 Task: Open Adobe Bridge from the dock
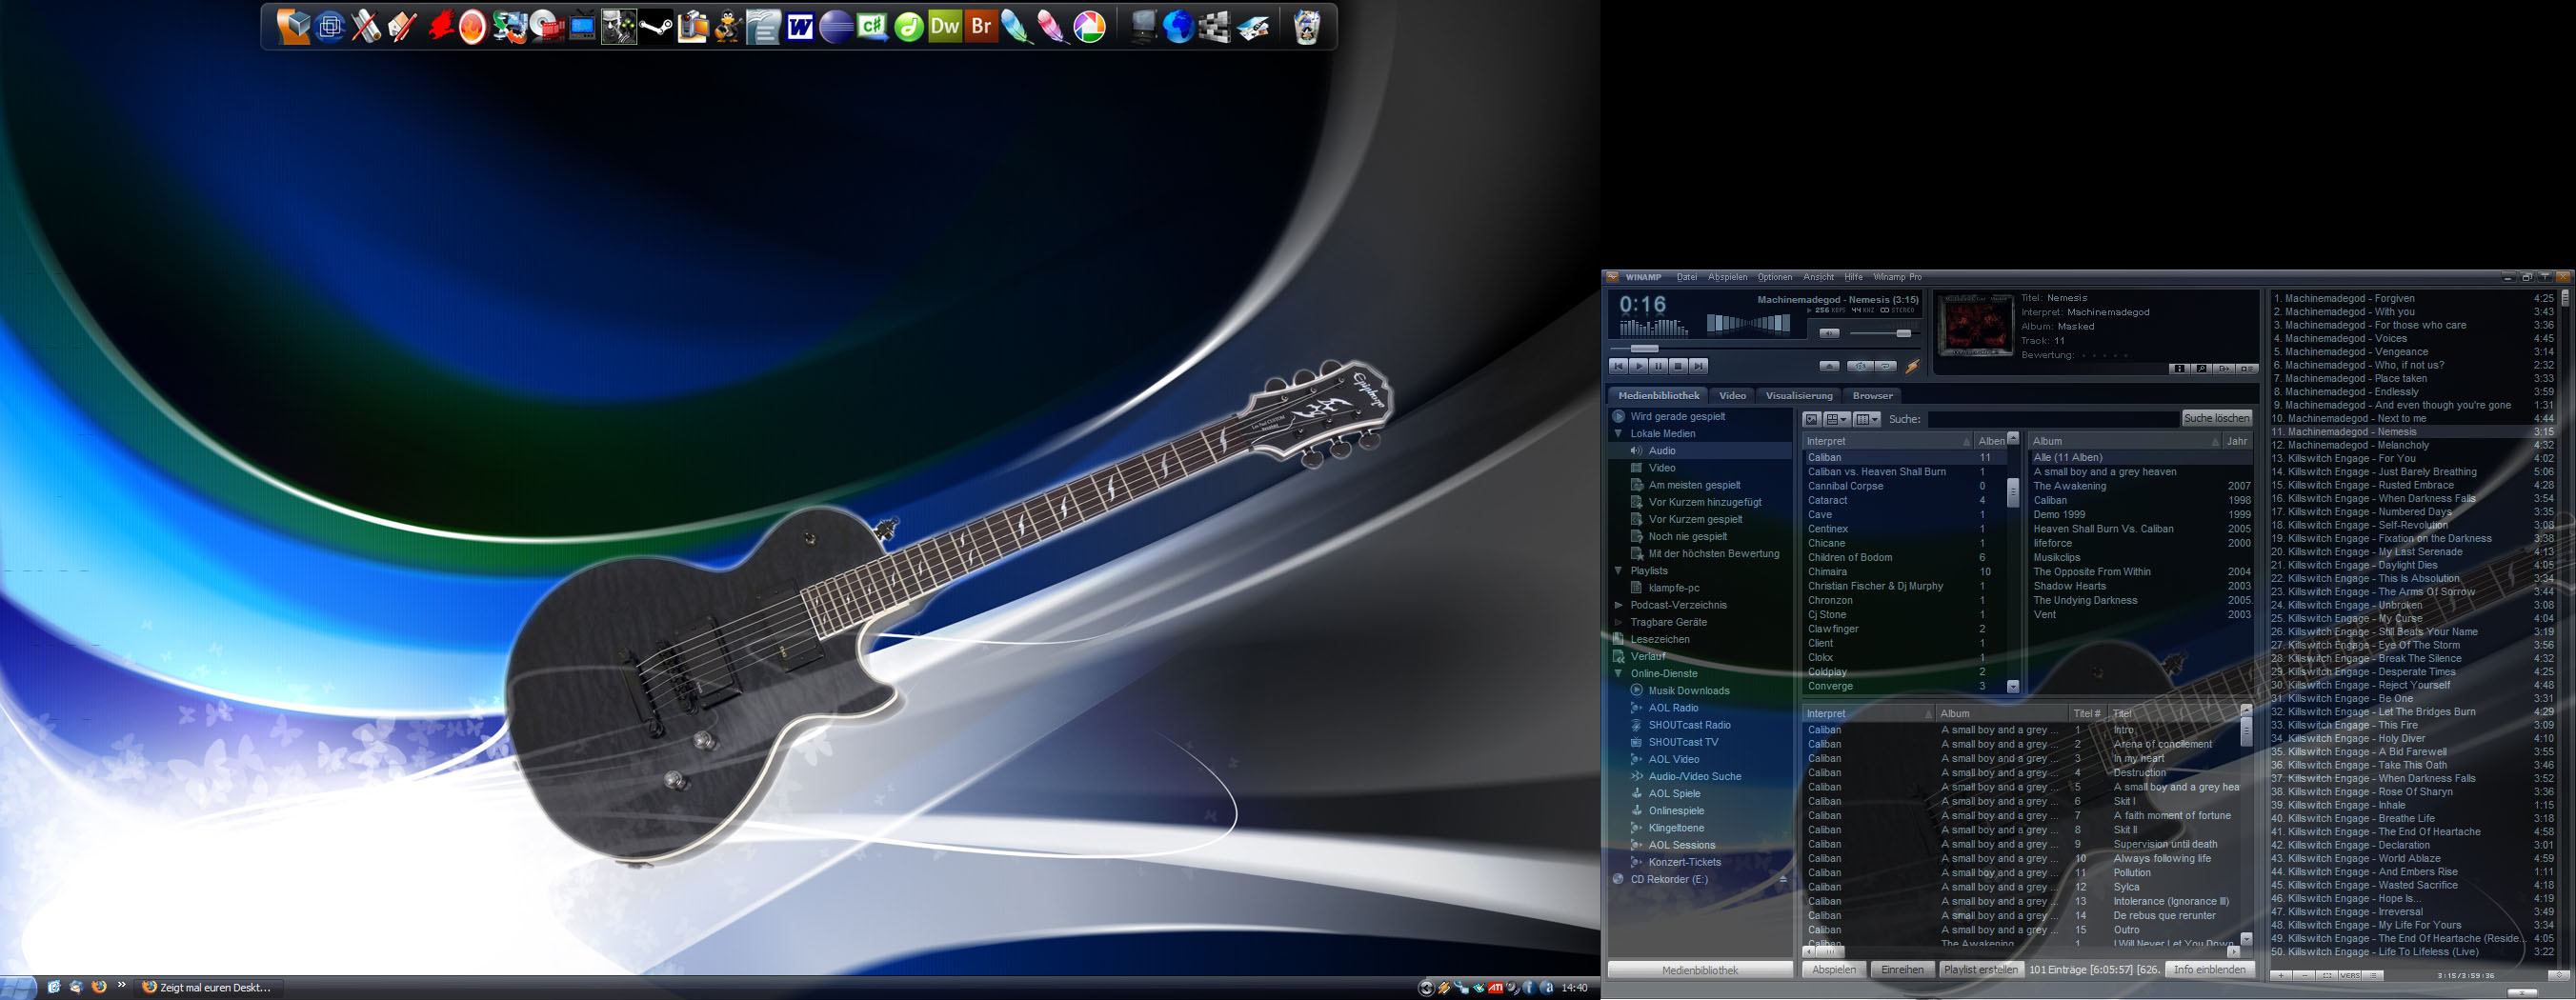981,27
